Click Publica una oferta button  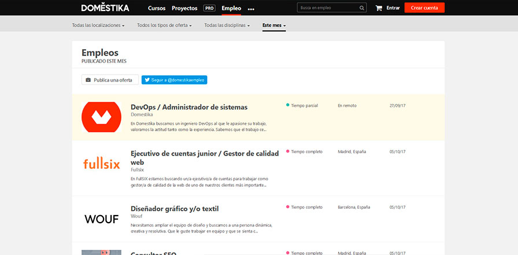click(x=110, y=80)
